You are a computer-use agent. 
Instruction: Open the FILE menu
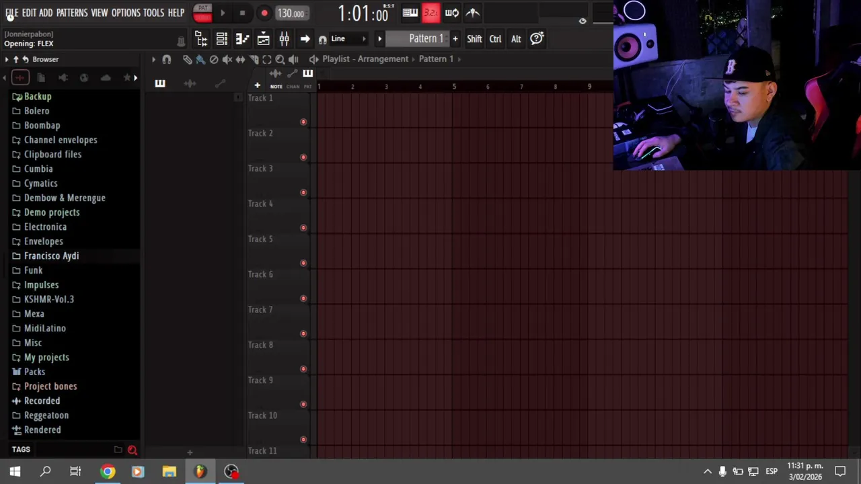pos(11,13)
